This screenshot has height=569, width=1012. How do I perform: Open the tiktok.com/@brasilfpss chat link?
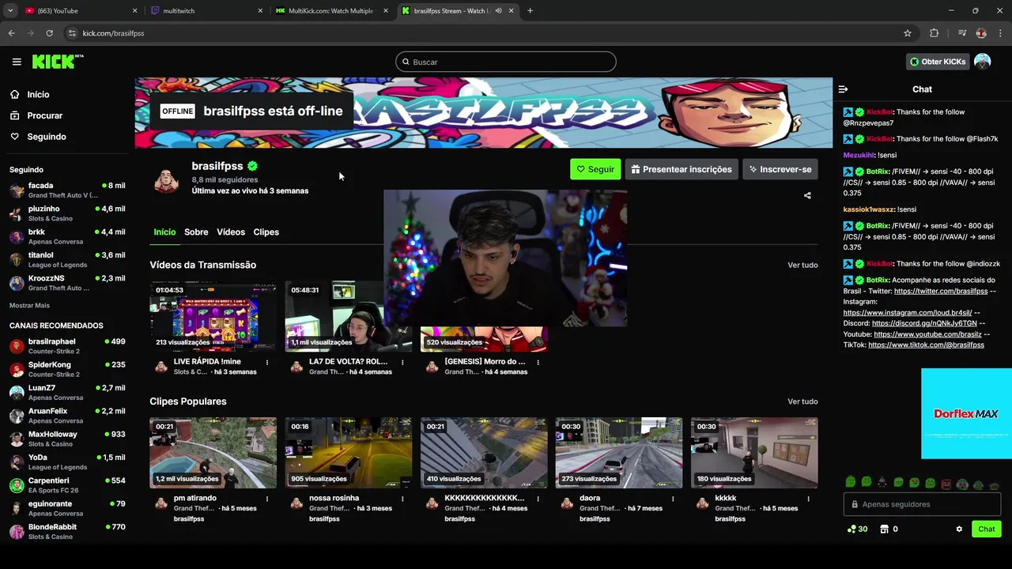pos(926,345)
